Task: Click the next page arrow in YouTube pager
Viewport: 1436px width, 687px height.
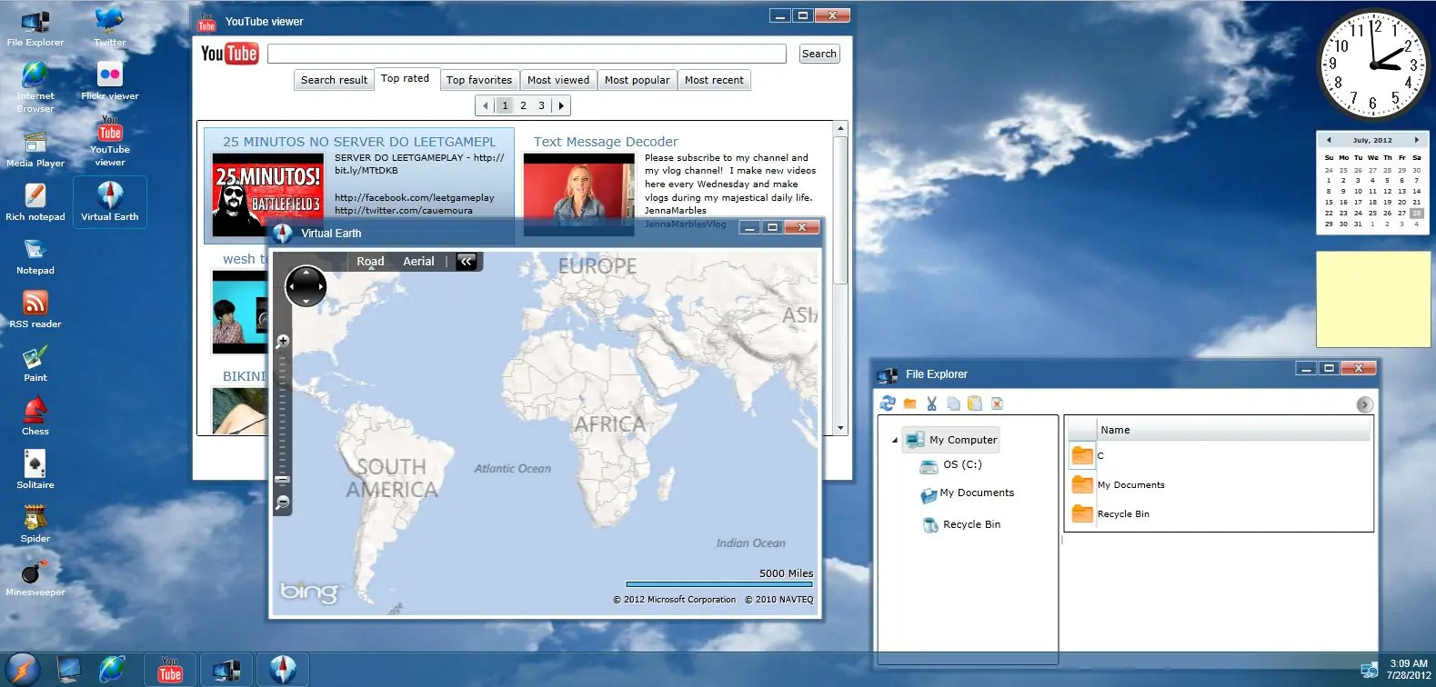Action: (561, 105)
